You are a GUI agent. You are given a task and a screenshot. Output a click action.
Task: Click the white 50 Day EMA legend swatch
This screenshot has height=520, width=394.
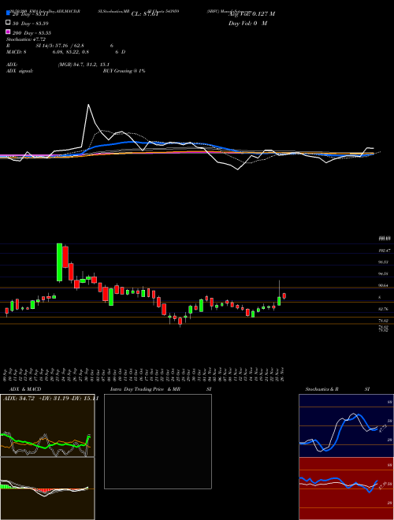pyautogui.click(x=8, y=23)
